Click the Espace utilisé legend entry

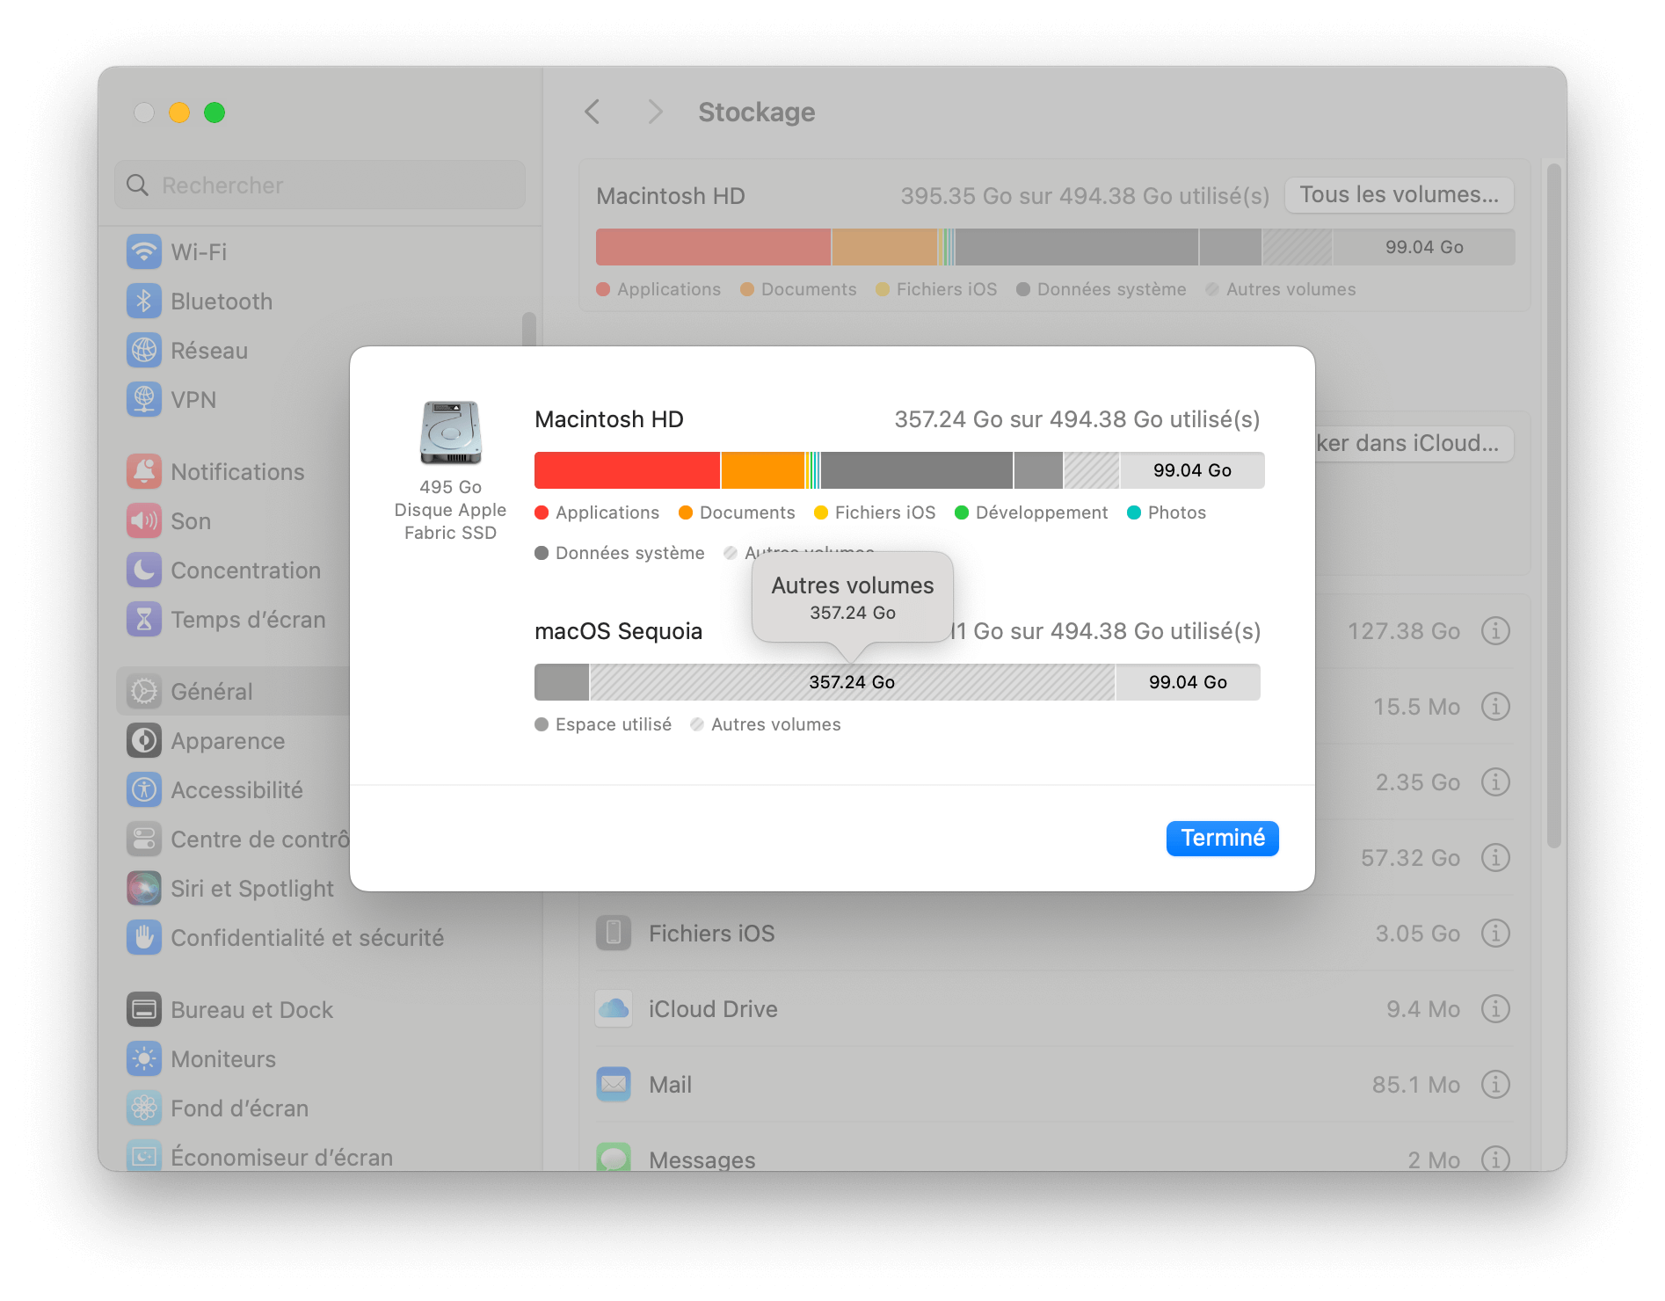(x=603, y=724)
